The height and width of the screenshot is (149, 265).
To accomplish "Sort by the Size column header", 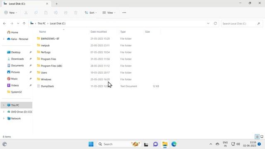I will click(x=147, y=32).
